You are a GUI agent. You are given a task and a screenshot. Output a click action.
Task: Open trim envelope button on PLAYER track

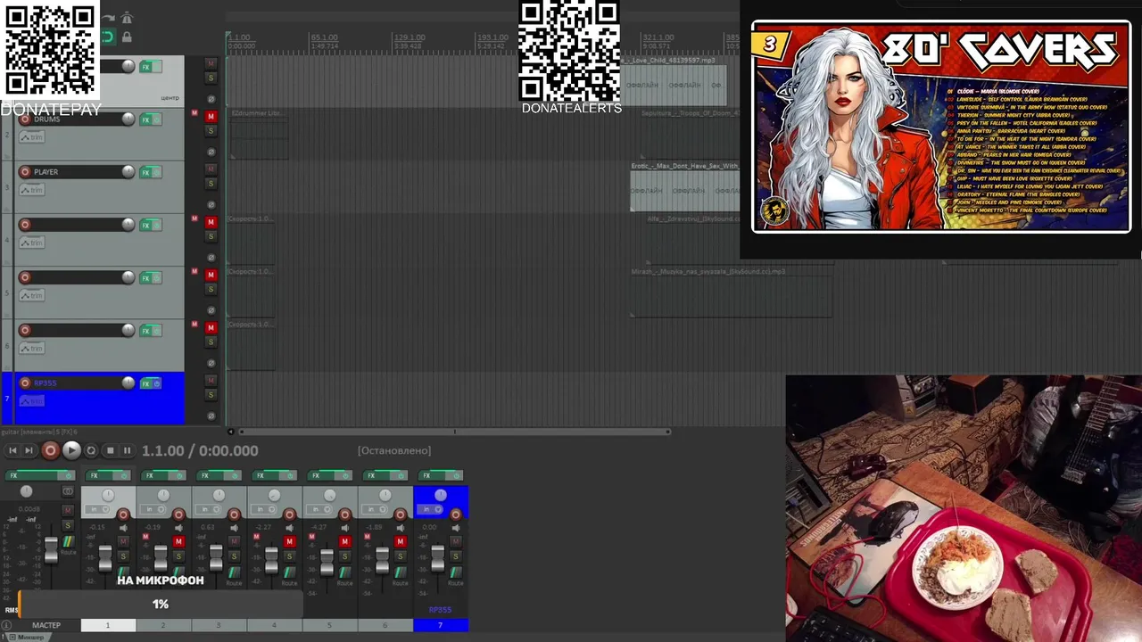click(x=31, y=190)
